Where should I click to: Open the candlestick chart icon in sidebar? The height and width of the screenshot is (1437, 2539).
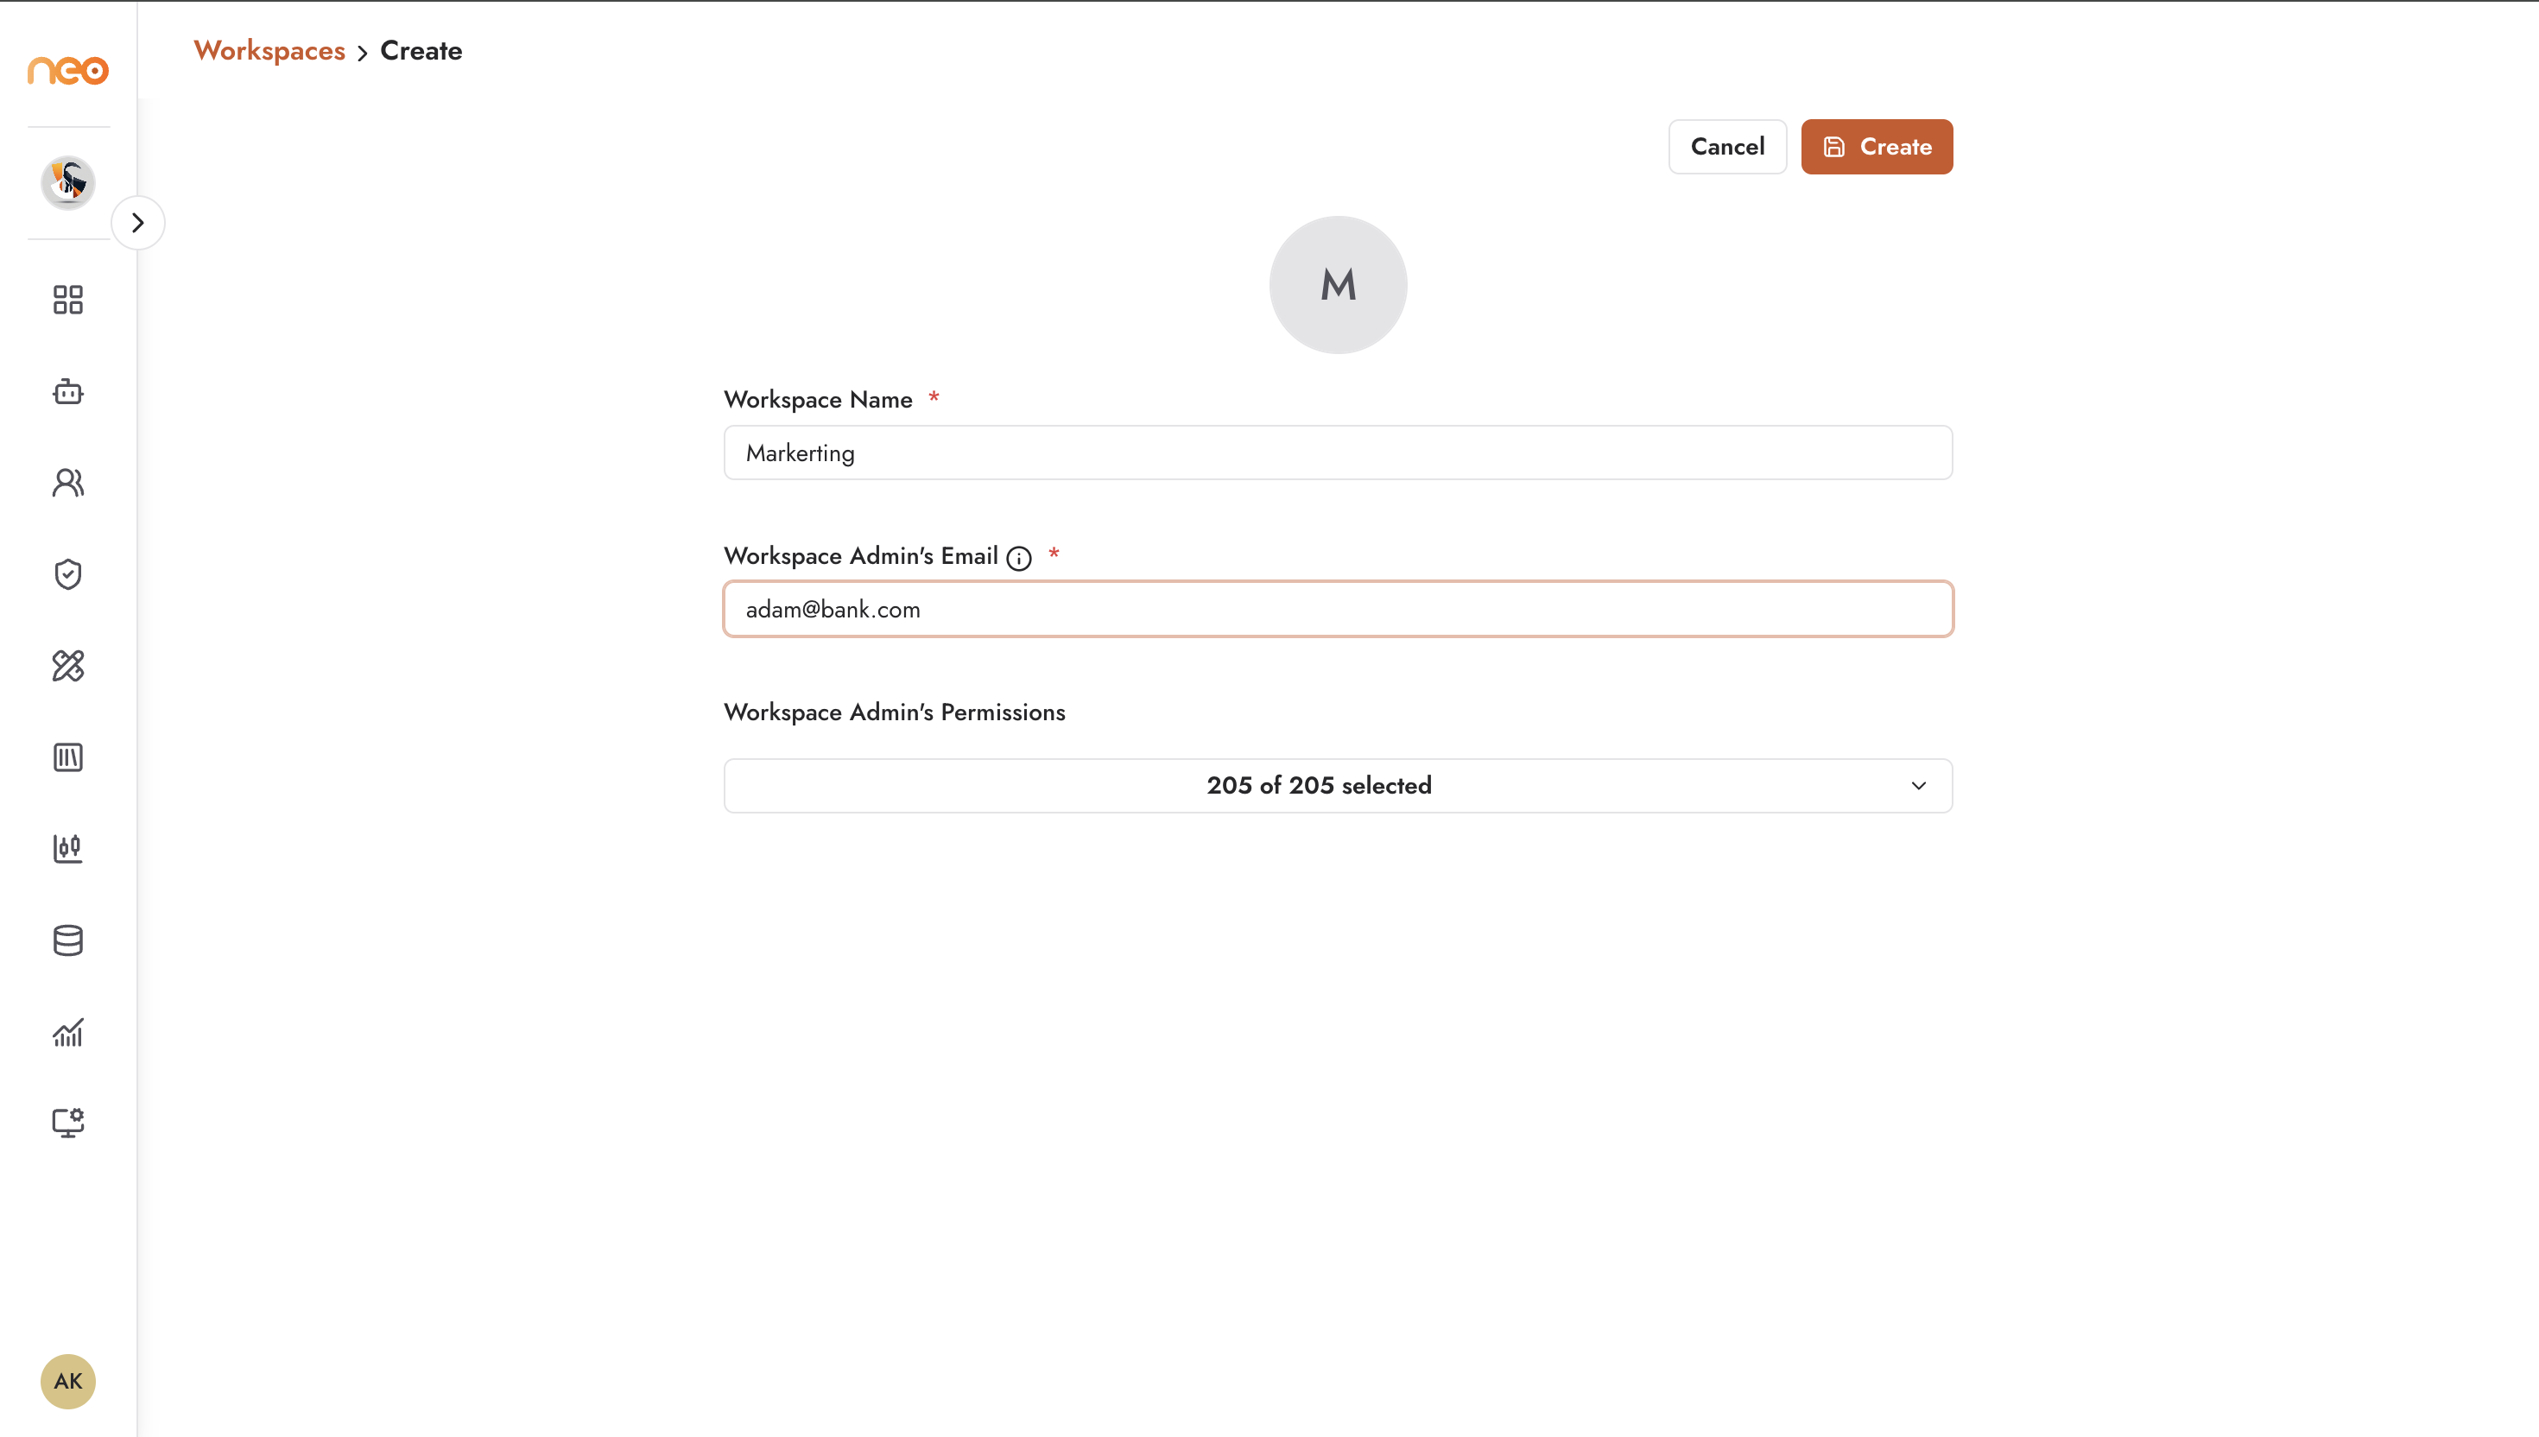[68, 849]
